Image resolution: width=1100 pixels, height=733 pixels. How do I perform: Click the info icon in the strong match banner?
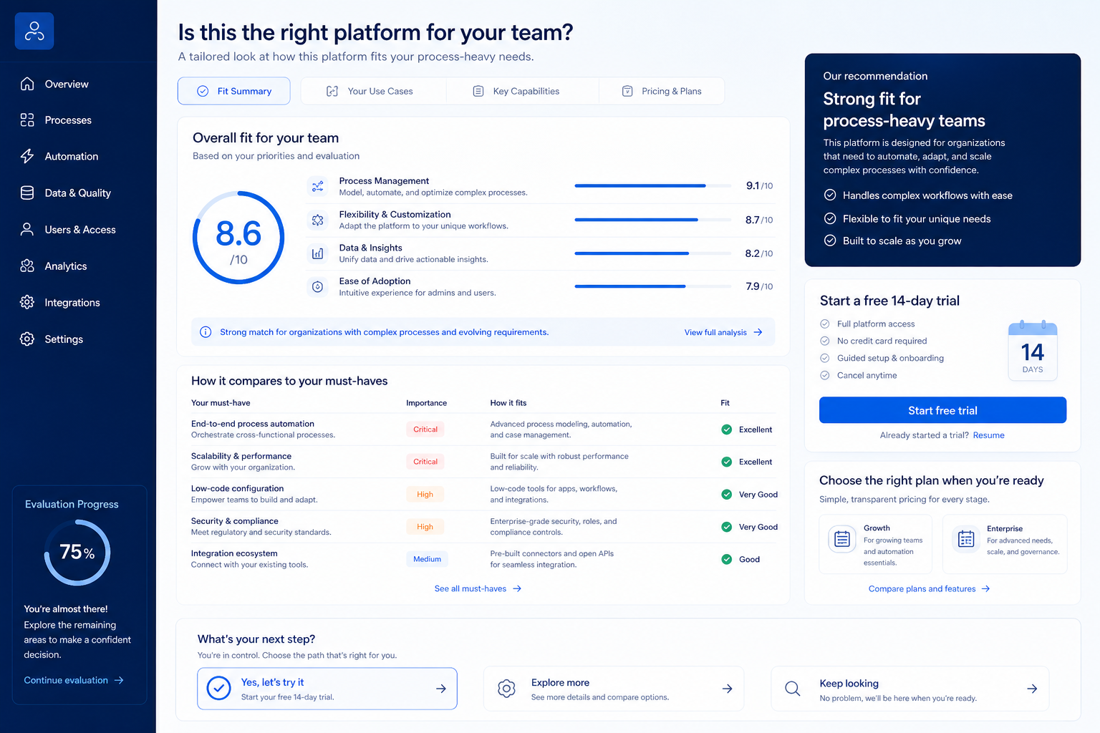point(206,332)
